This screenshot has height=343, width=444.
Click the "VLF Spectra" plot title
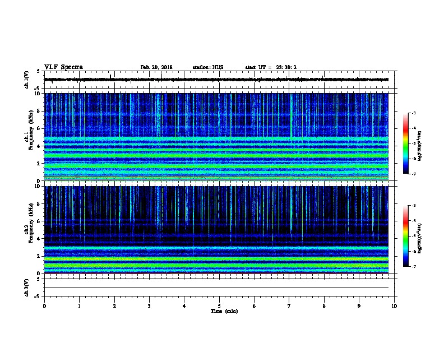tap(64, 67)
